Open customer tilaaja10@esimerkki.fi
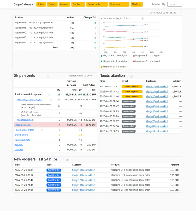 [83, 170]
